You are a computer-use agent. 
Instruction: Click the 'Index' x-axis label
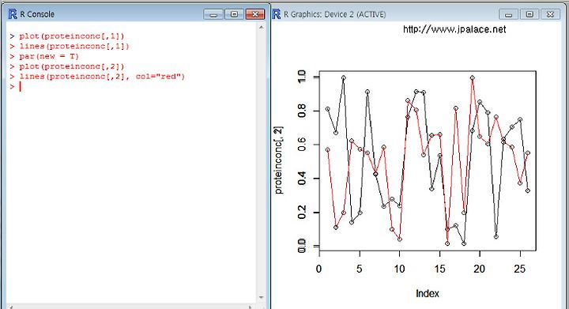(427, 293)
